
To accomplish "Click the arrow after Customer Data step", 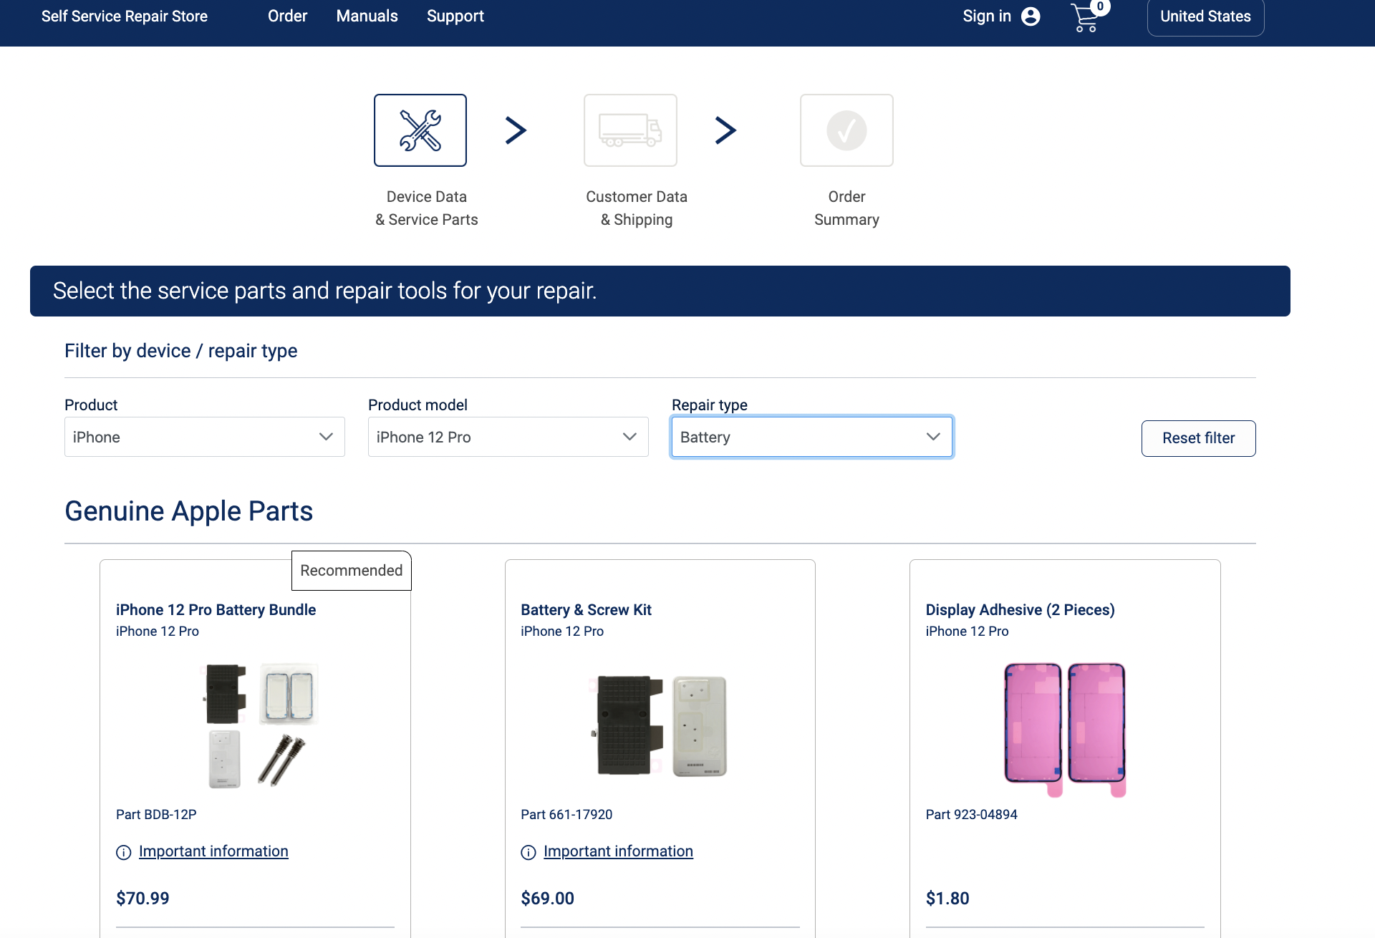I will tap(726, 130).
